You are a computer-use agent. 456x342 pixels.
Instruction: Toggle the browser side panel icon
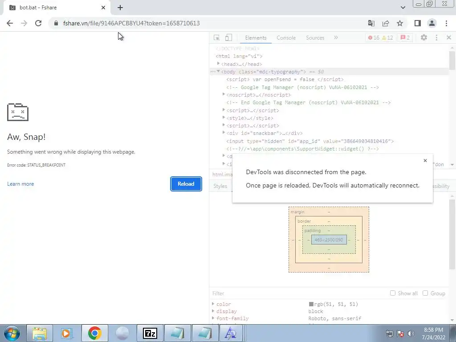418,23
